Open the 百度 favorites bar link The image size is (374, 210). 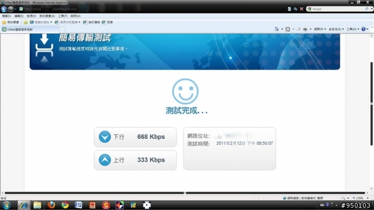107,22
